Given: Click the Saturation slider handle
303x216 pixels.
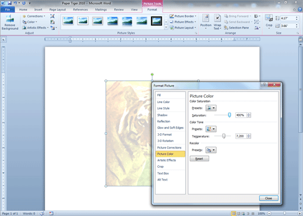Looking at the screenshot, I should tap(230, 115).
